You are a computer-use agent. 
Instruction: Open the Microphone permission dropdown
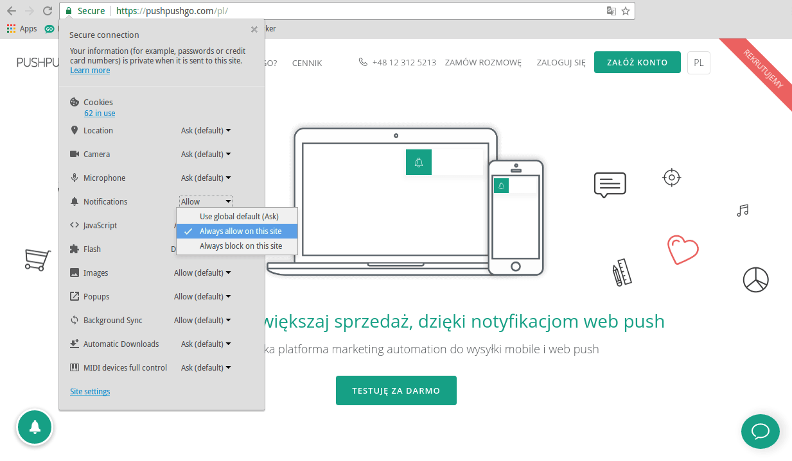[x=206, y=178]
